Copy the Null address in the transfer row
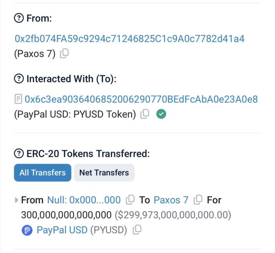This screenshot has width=275, height=253. pyautogui.click(x=130, y=200)
